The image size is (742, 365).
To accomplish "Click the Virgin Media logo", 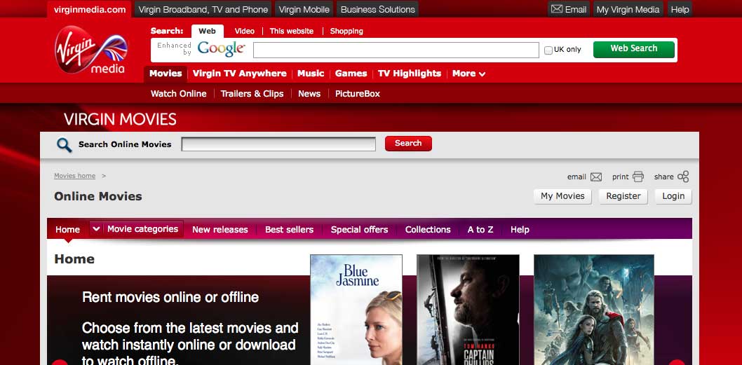I will click(x=91, y=50).
